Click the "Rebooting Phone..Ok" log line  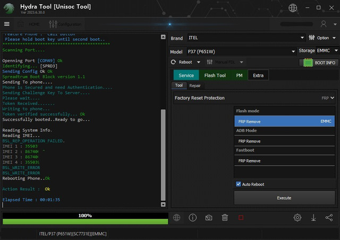point(26,179)
